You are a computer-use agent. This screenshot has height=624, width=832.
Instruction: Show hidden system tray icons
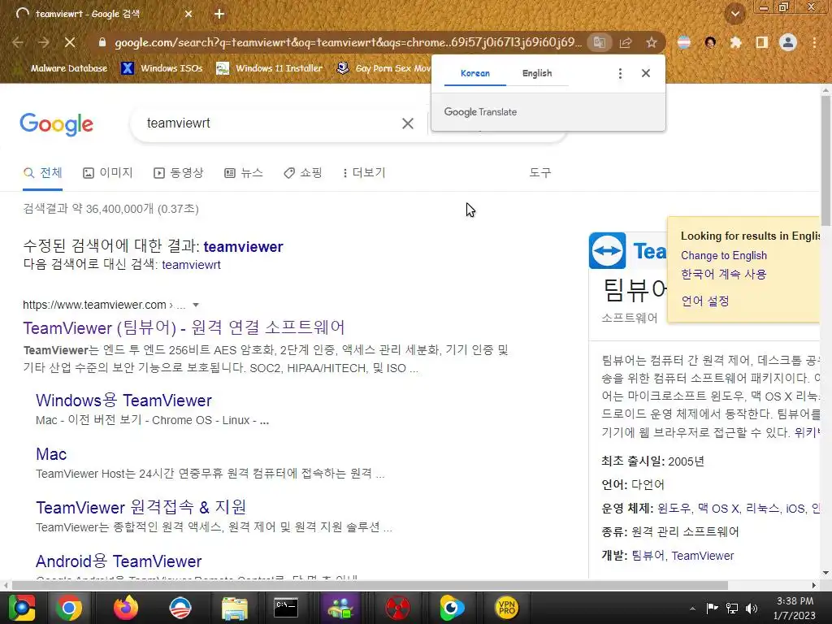click(692, 609)
